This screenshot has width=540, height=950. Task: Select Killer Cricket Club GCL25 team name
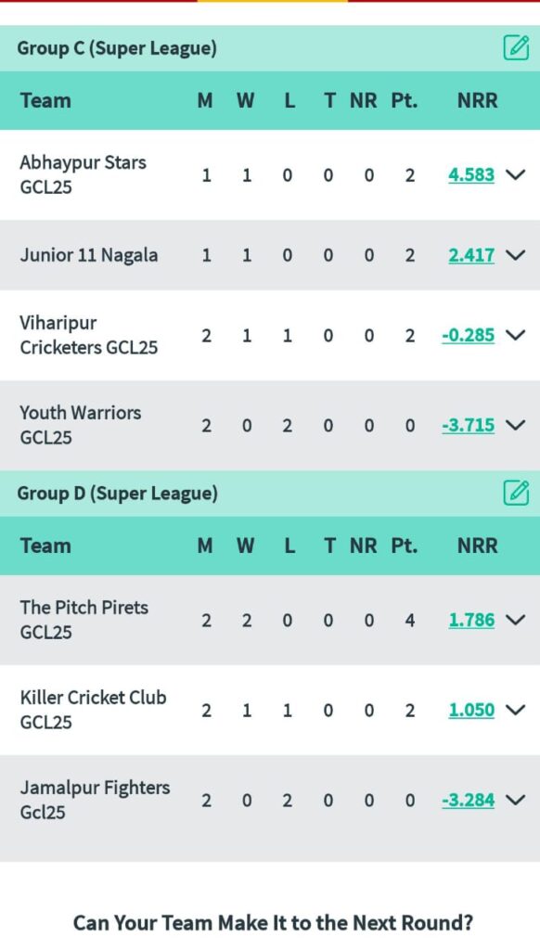93,710
